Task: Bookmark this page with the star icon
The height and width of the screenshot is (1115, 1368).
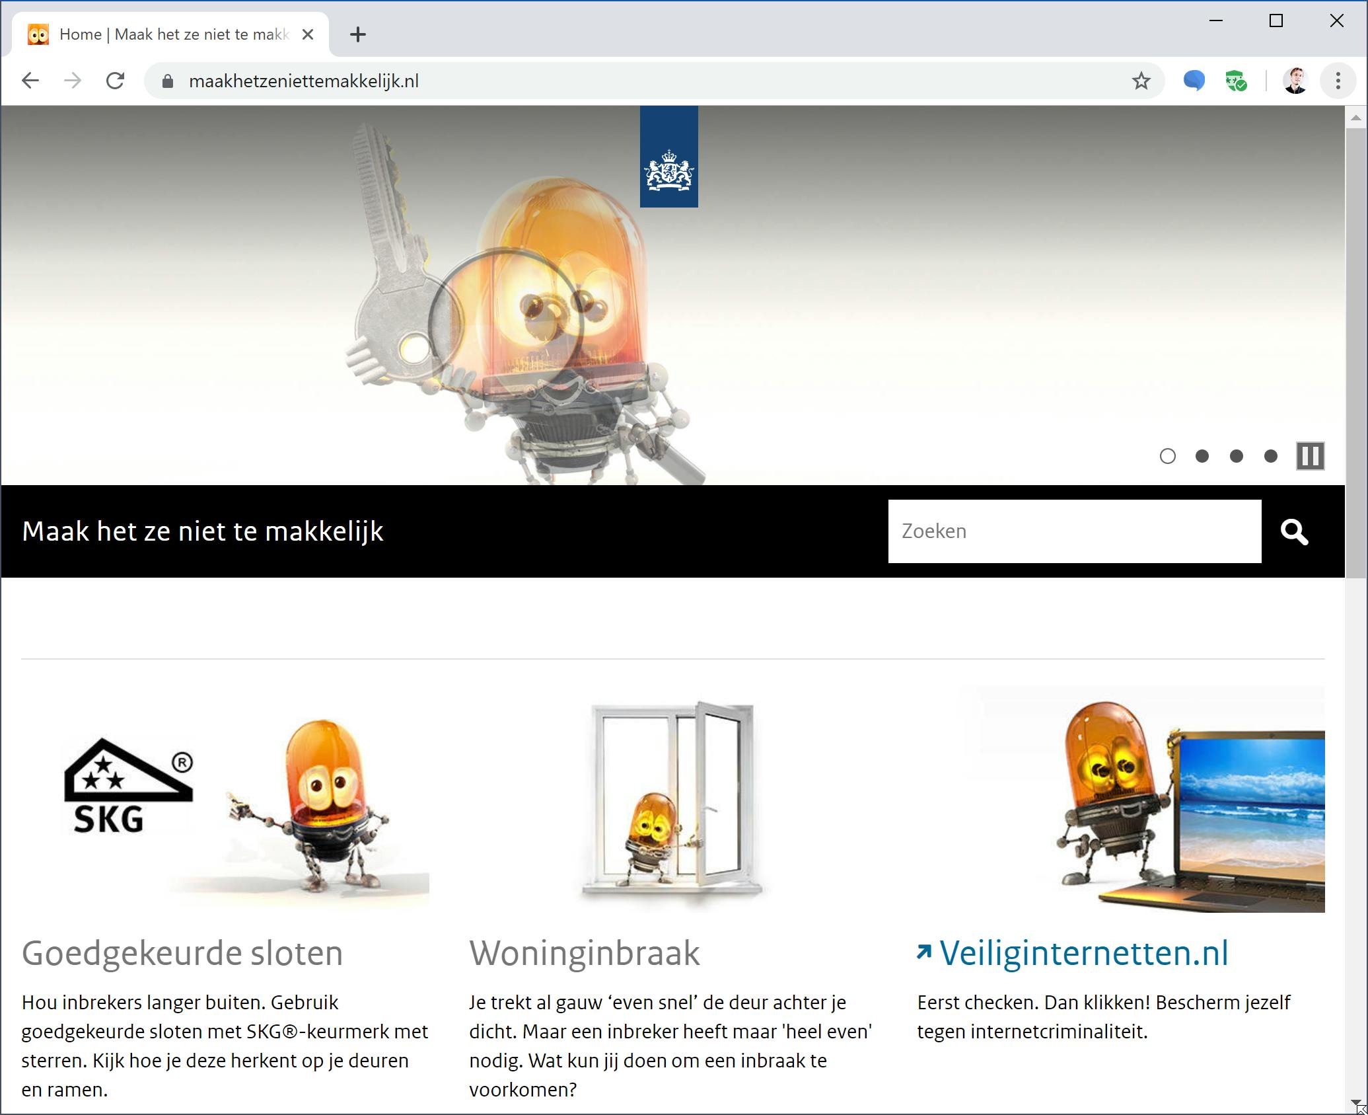Action: click(1141, 81)
